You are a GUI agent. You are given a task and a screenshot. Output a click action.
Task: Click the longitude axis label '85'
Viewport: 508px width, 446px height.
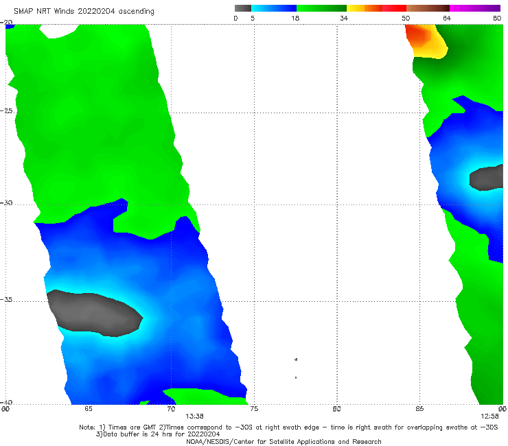[x=419, y=409]
